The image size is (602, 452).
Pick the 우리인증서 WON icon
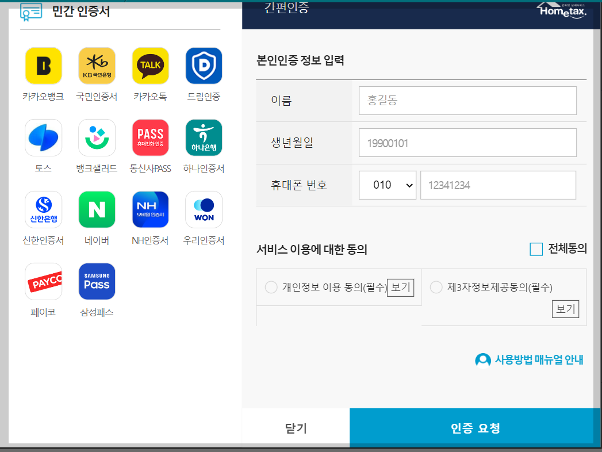pyautogui.click(x=204, y=209)
